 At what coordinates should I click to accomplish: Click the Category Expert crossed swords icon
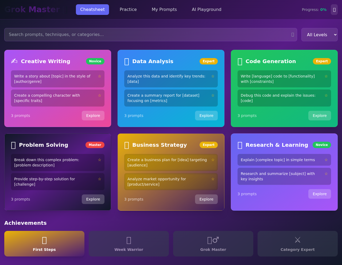(x=297, y=240)
